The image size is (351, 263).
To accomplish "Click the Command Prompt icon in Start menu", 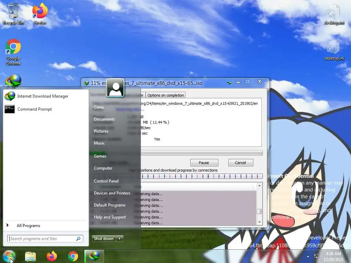I will click(x=10, y=109).
